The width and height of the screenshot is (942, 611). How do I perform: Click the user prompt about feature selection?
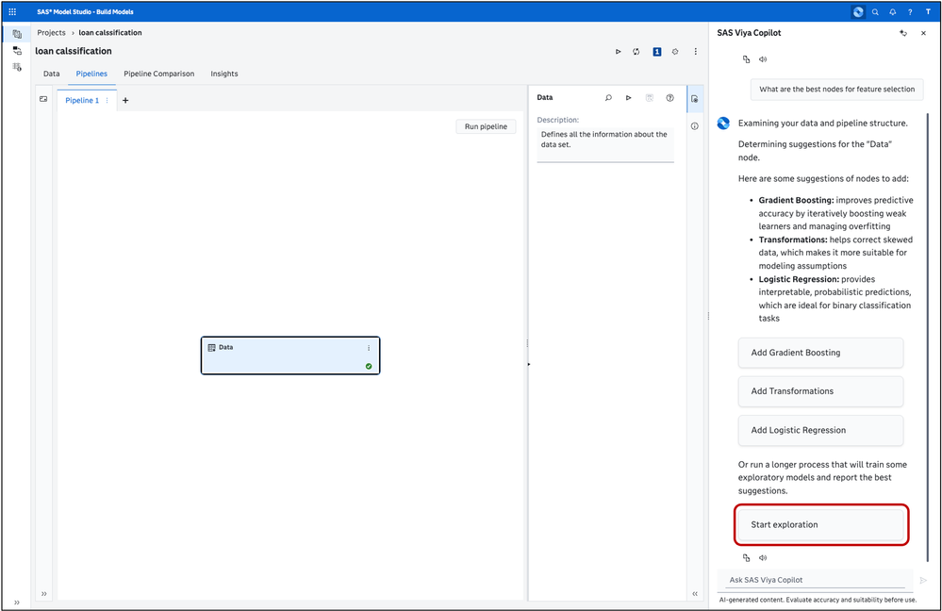(837, 89)
